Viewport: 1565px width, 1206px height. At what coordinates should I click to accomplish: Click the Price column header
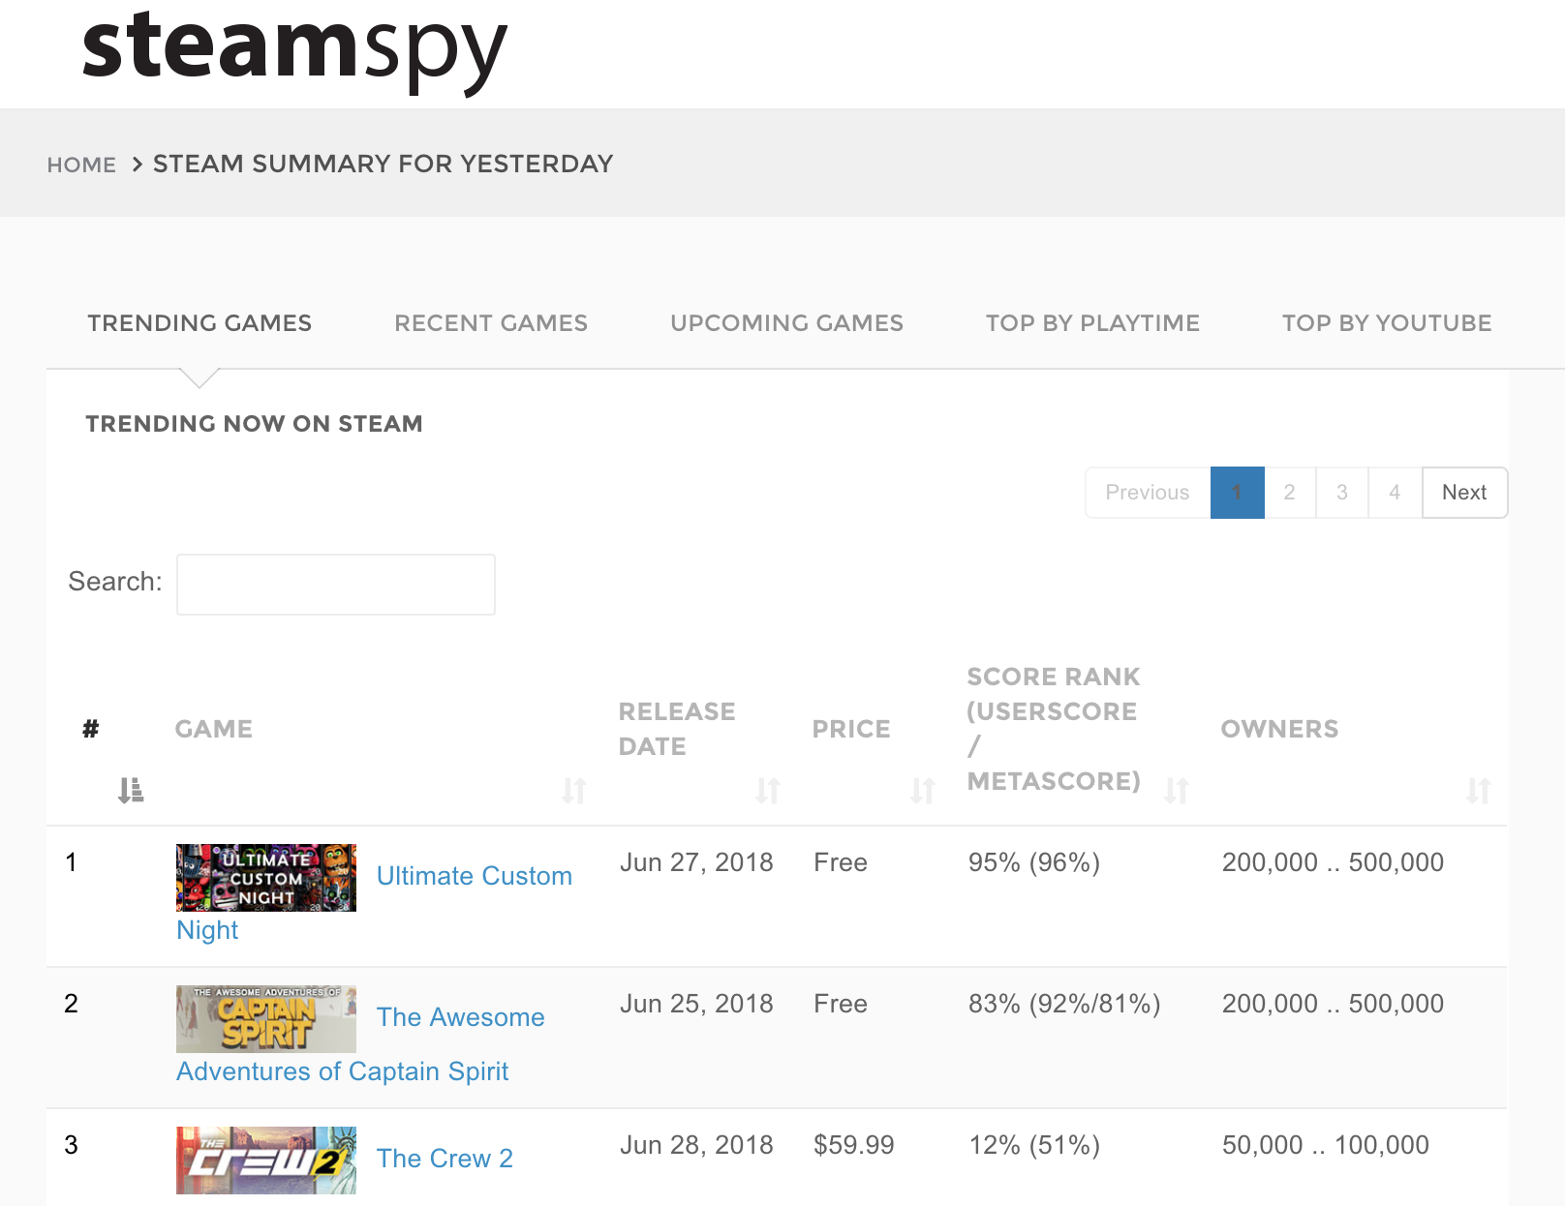point(851,729)
